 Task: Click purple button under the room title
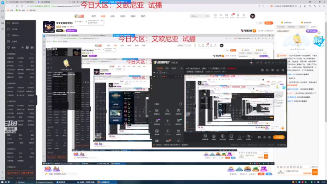71,31
